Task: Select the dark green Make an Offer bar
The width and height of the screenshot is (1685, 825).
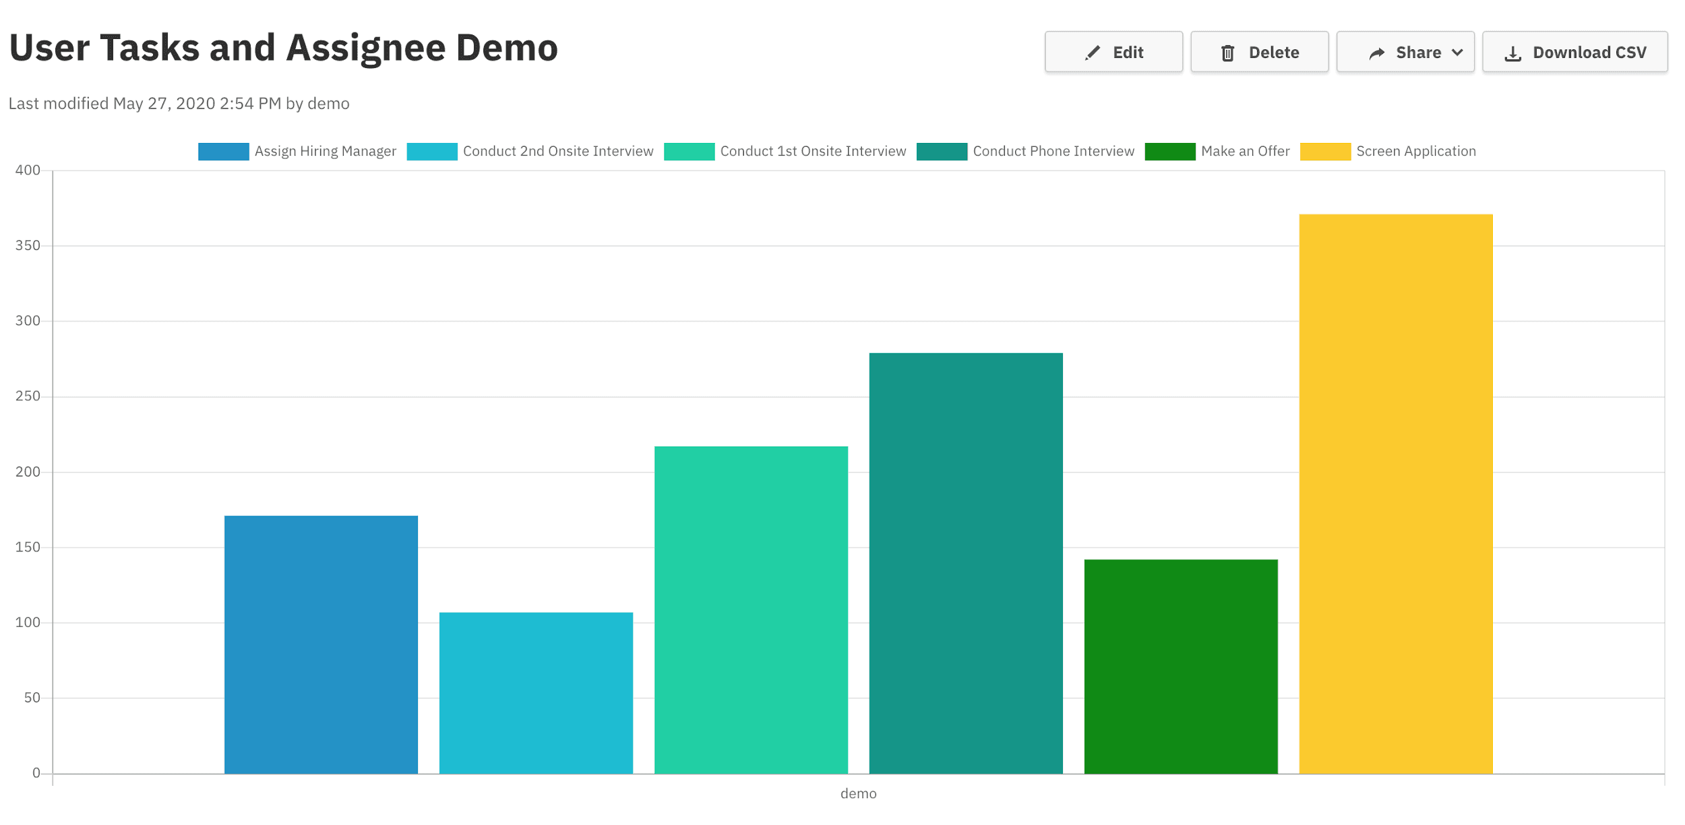Action: pos(1181,667)
